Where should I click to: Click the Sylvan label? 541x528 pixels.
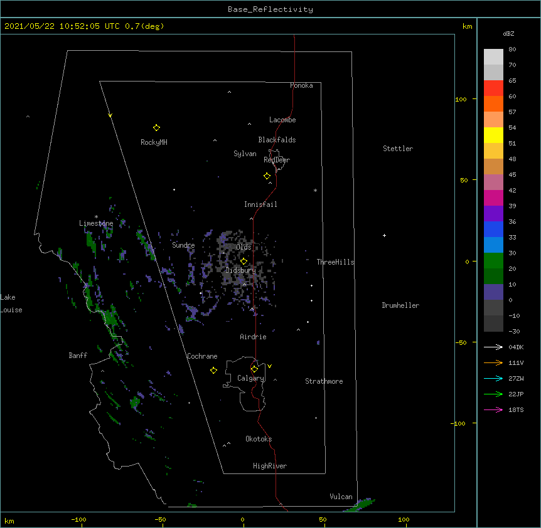(245, 154)
